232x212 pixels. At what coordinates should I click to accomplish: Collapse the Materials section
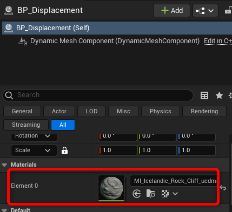[x=4, y=165]
